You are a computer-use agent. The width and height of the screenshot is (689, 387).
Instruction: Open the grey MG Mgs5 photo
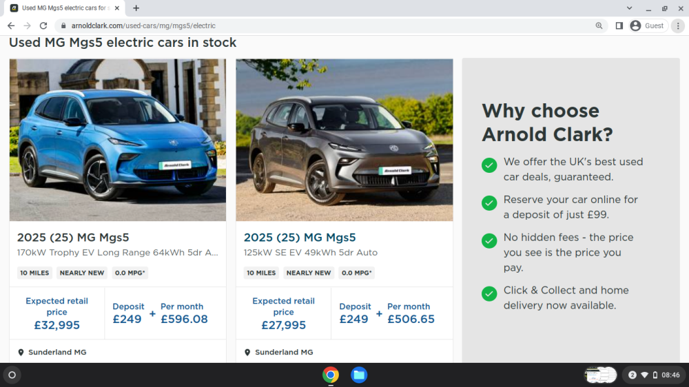[x=344, y=140]
